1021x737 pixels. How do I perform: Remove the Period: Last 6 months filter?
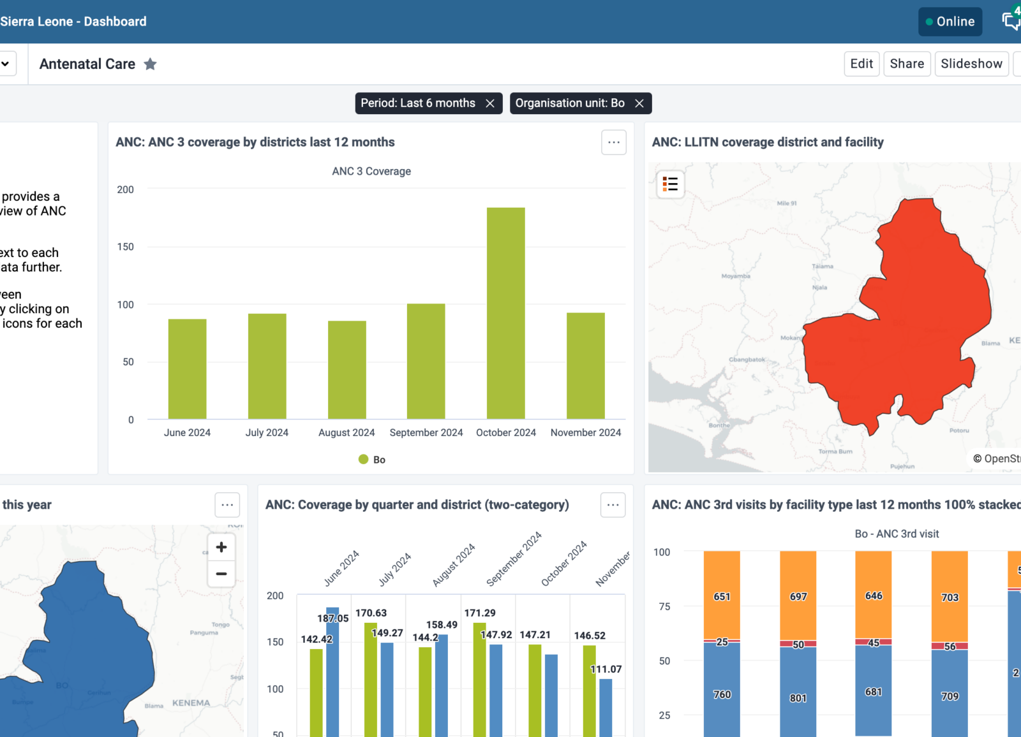tap(490, 103)
